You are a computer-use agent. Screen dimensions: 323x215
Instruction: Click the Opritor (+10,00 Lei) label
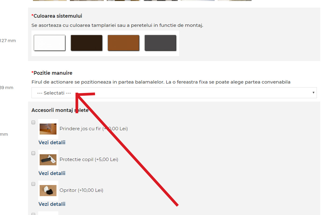click(x=81, y=190)
